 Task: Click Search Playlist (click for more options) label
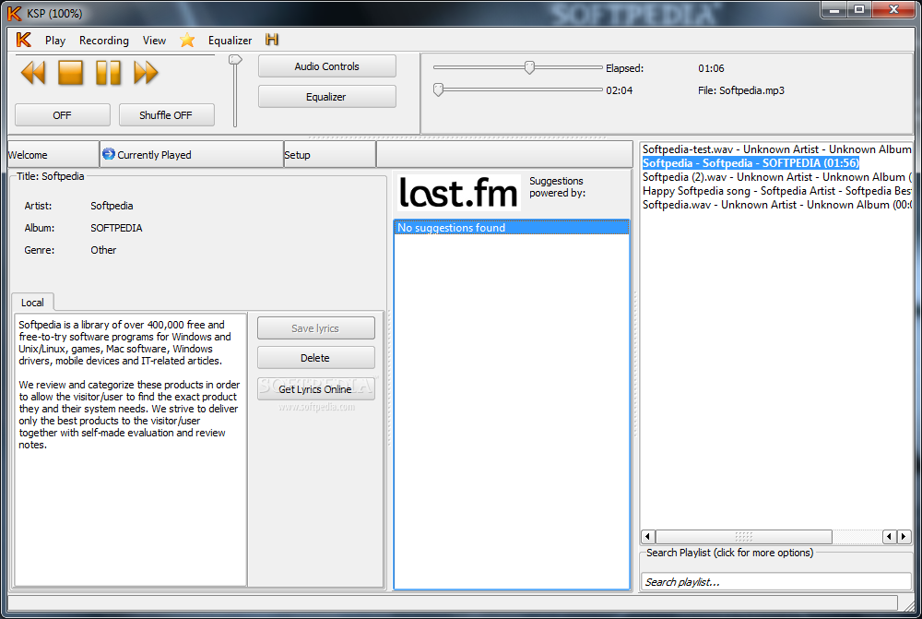pyautogui.click(x=729, y=553)
